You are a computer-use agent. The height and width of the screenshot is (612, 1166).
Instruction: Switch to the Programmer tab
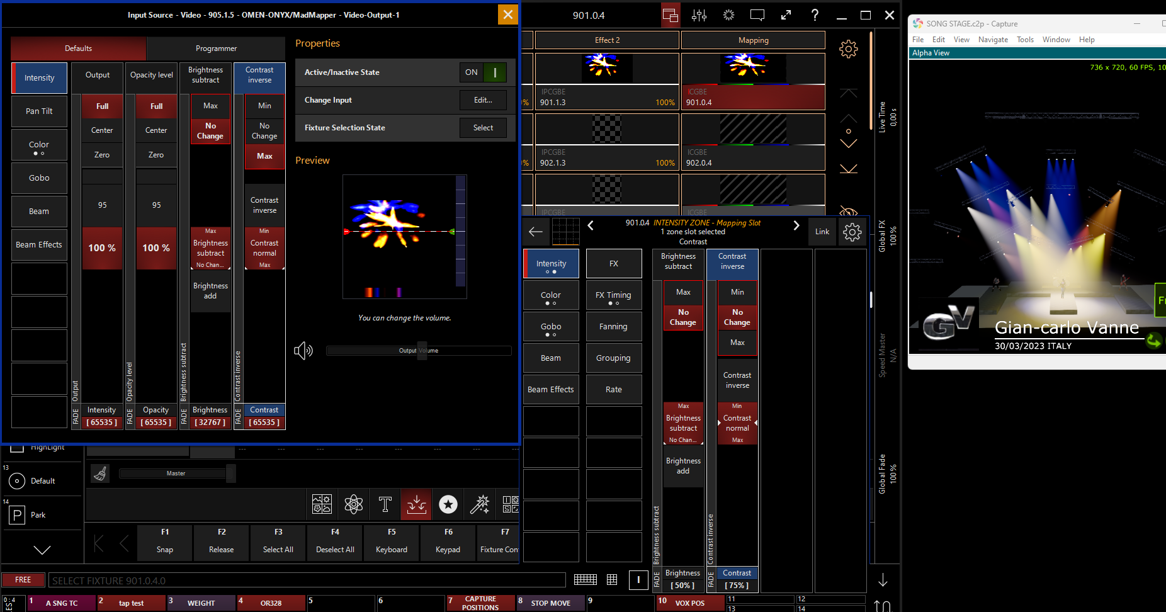click(x=216, y=48)
